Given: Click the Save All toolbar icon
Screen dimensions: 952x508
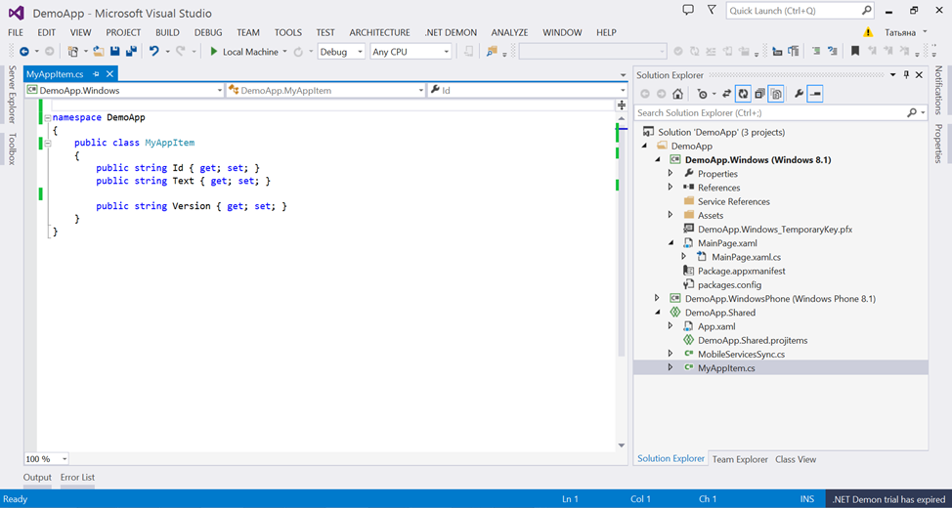Looking at the screenshot, I should click(131, 52).
